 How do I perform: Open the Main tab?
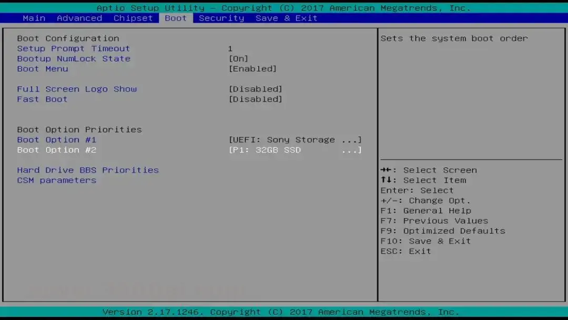click(x=34, y=18)
